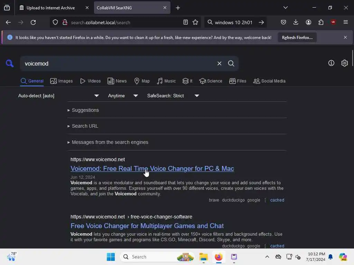
Task: Bookmark this page with star icon
Action: point(195,22)
